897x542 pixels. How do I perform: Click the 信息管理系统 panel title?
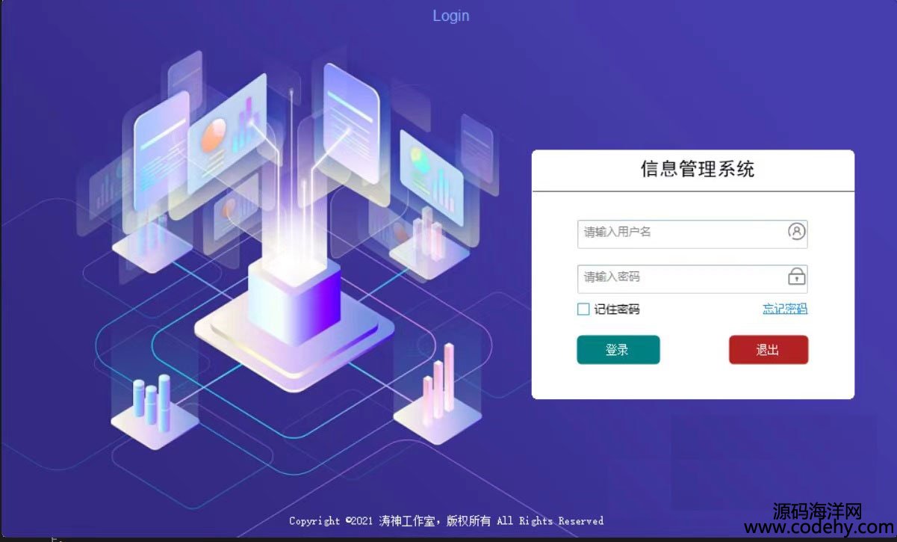(x=698, y=170)
